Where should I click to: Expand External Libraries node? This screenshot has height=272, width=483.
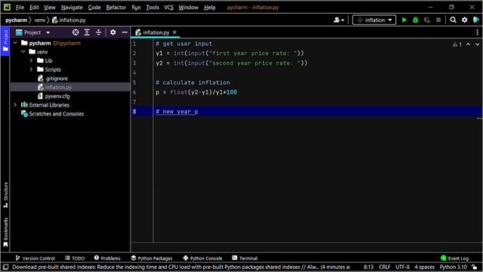[15, 105]
